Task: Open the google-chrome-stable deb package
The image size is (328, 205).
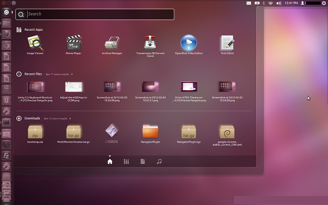Action: coord(227,132)
